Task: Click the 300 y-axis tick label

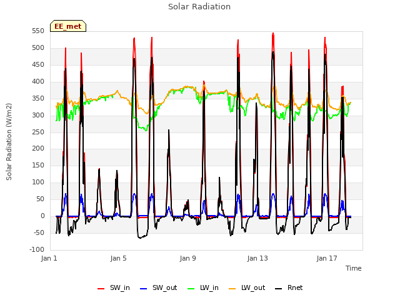Action: (x=38, y=115)
